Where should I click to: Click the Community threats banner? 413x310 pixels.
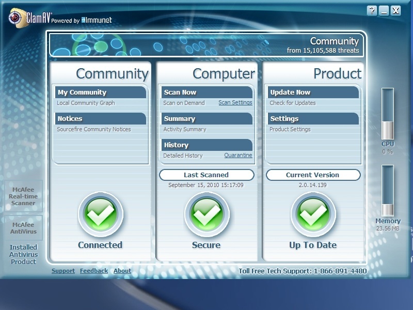(x=207, y=45)
